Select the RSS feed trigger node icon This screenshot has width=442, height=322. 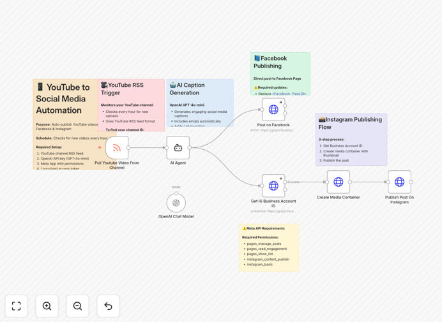(x=117, y=148)
